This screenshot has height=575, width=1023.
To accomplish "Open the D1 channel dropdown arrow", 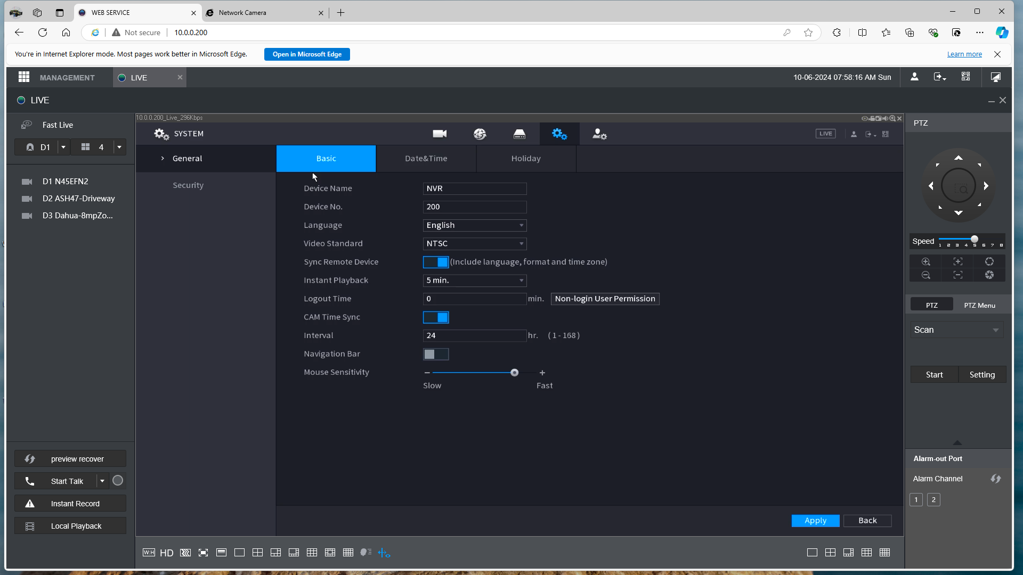I will click(x=63, y=147).
